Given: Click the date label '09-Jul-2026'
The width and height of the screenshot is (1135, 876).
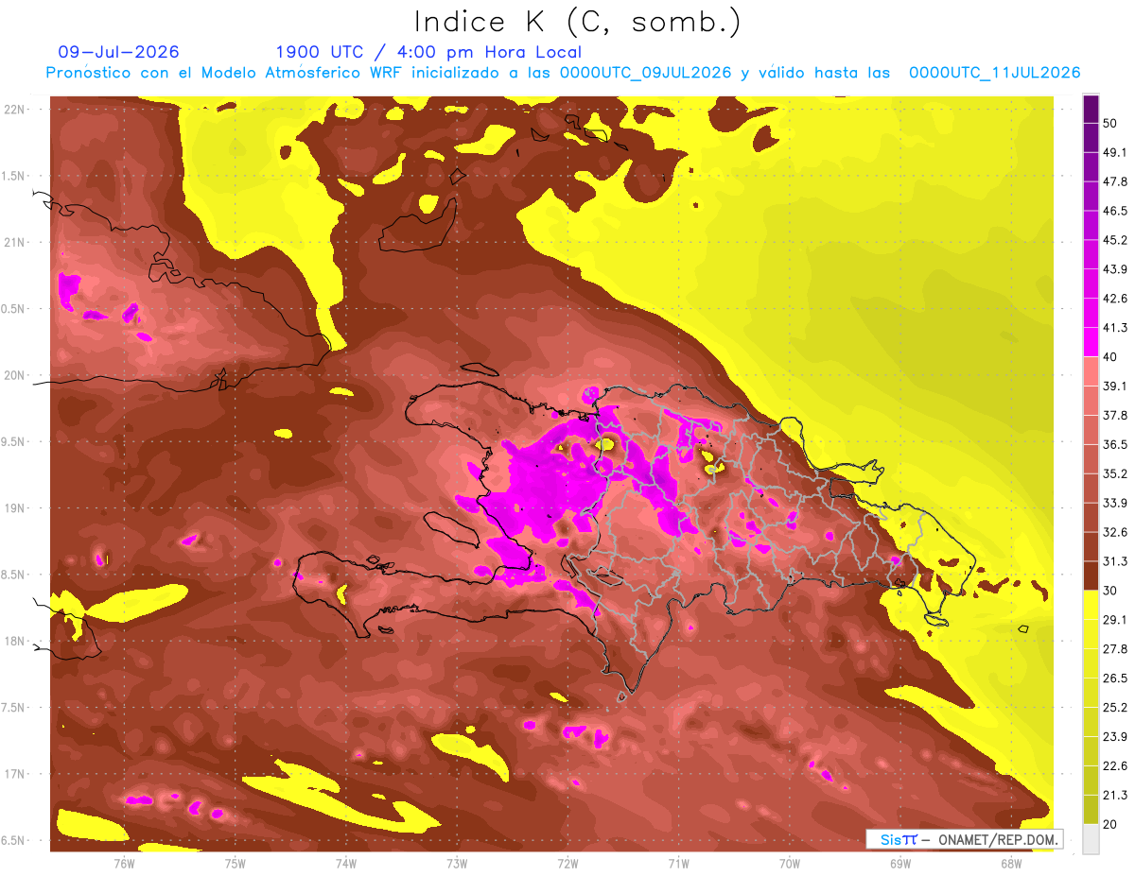Looking at the screenshot, I should 118,52.
